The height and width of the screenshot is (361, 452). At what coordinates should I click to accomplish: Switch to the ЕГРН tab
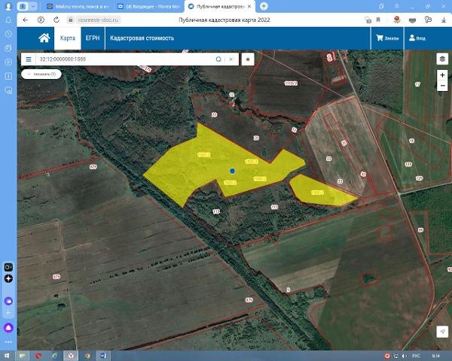click(x=93, y=38)
